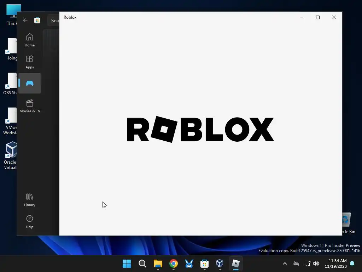Viewport: 362px width, 272px height.
Task: Select the Roblox taskbar icon
Action: 235,263
